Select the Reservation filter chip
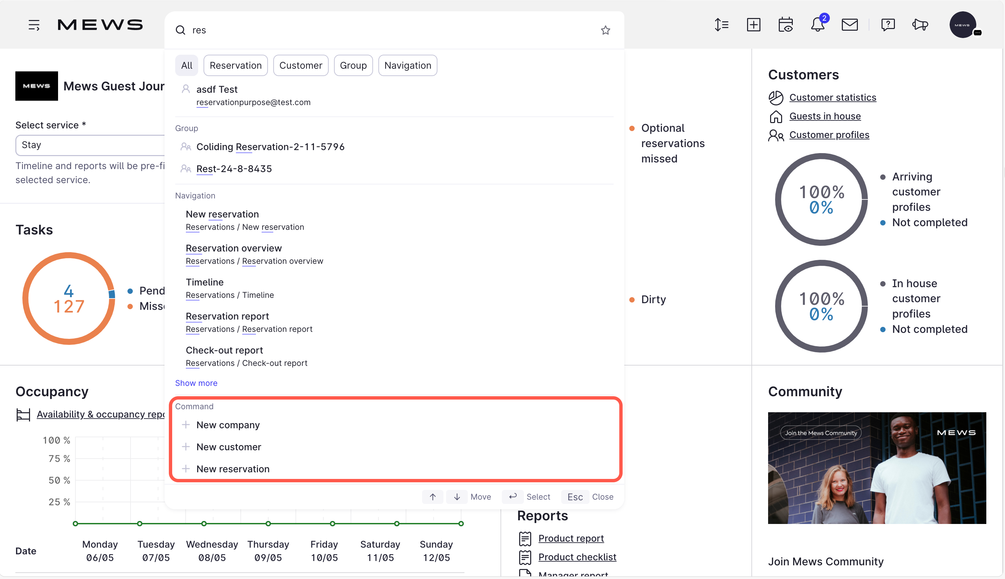The image size is (1005, 579). tap(236, 65)
